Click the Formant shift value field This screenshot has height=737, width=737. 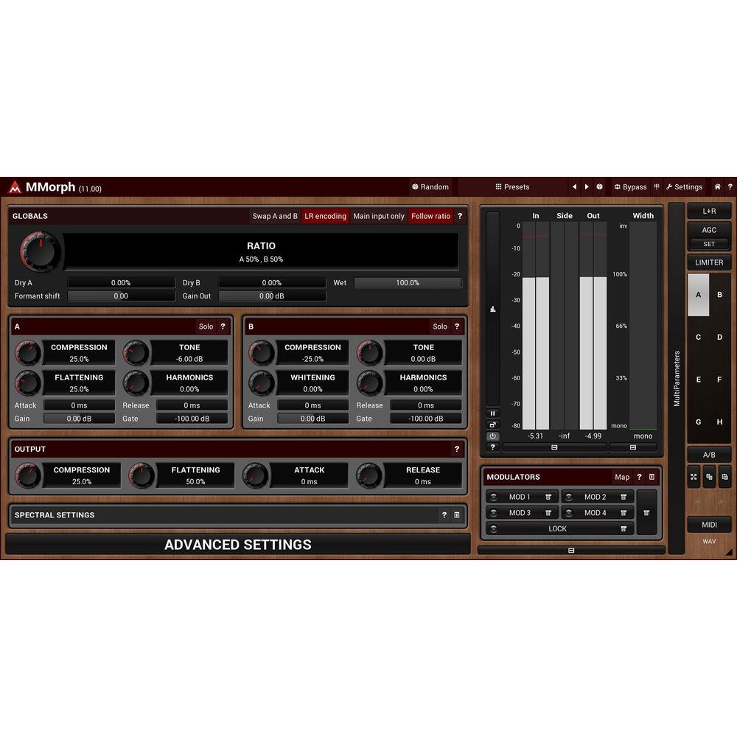tap(121, 296)
